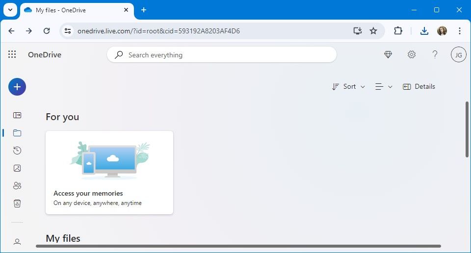Screen dimensions: 471x253
Task: Open Shared people icon in sidebar
Action: pyautogui.click(x=17, y=186)
